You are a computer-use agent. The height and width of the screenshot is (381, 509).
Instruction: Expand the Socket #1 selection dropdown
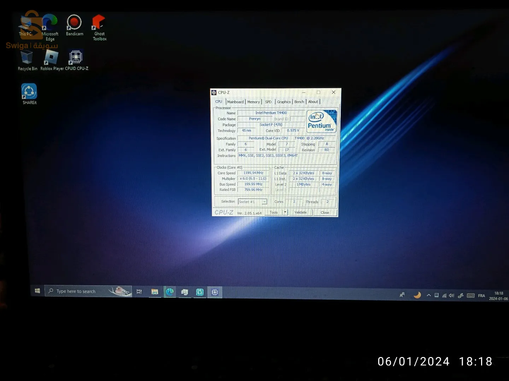(264, 202)
